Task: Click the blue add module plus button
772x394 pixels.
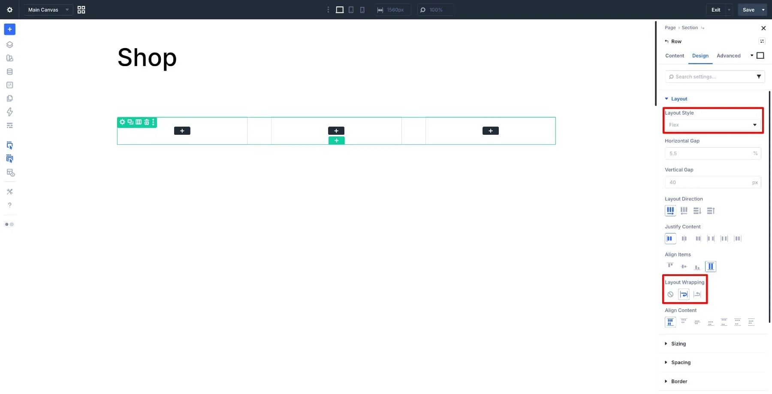Action: [9, 29]
